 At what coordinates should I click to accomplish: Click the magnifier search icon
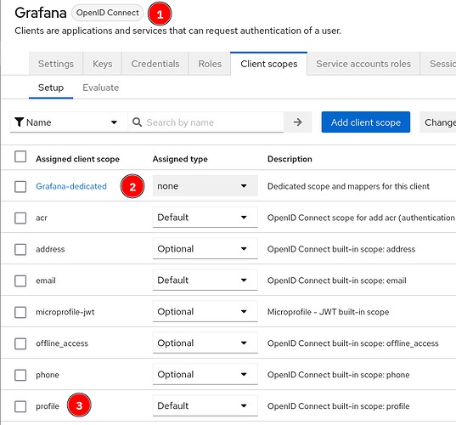pyautogui.click(x=137, y=122)
